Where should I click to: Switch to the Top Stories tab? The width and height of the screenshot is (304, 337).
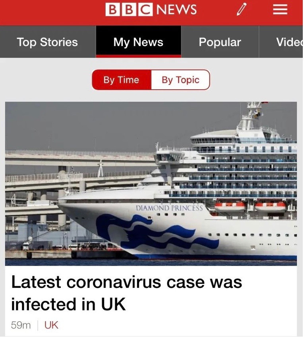(48, 42)
